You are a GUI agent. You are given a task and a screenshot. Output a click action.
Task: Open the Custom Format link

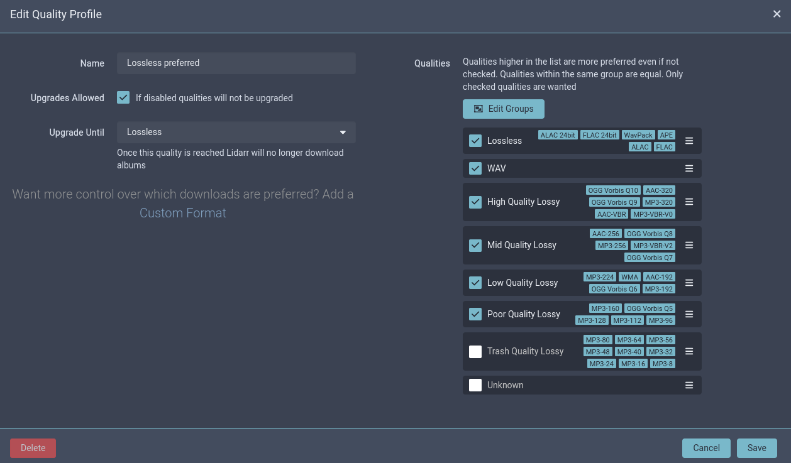[182, 213]
